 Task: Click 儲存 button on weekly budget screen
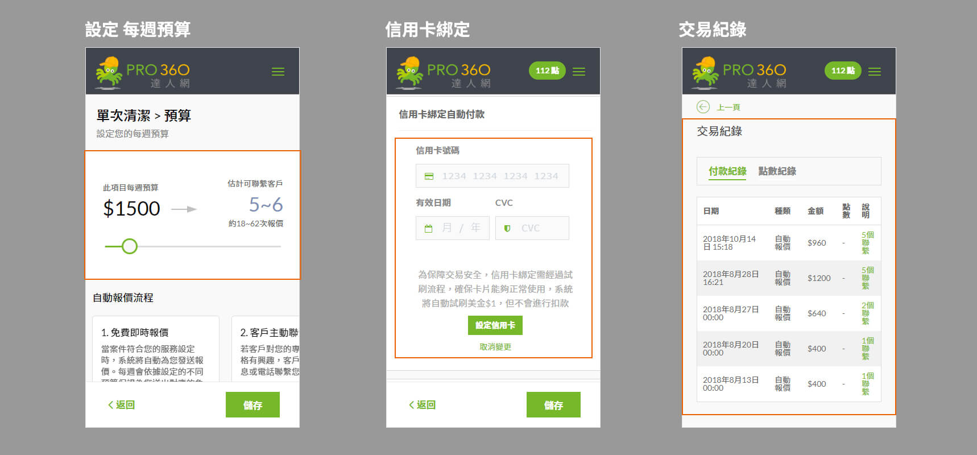point(252,405)
